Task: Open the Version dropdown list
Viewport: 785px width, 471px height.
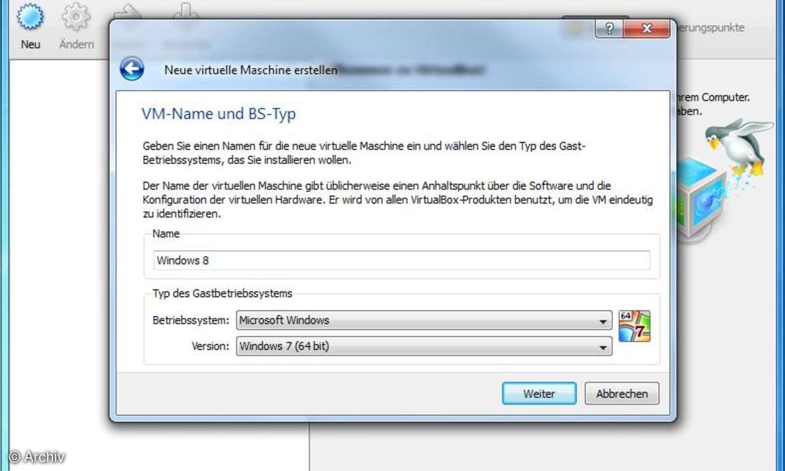Action: tap(424, 346)
